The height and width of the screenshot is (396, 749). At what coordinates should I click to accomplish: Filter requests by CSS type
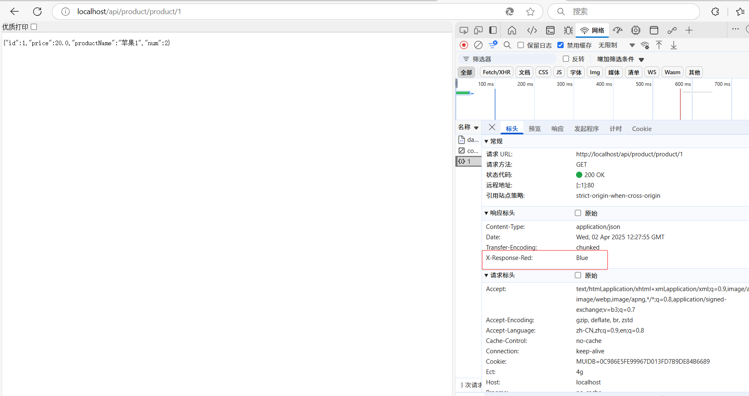543,72
